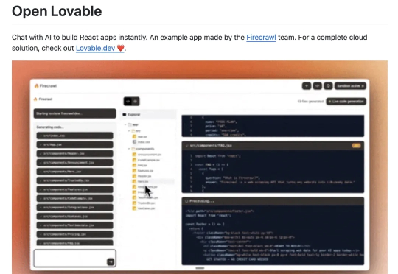
Task: Click the src/components/FAQ.jsx code block header
Action: coord(273,146)
